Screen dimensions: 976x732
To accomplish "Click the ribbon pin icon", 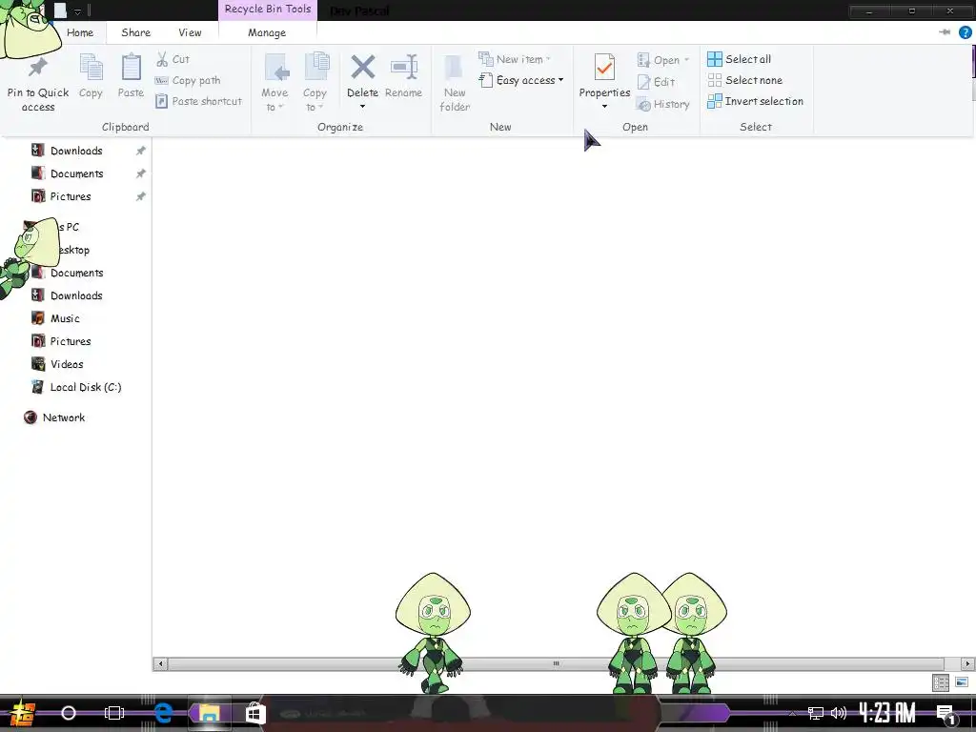I will pos(945,32).
